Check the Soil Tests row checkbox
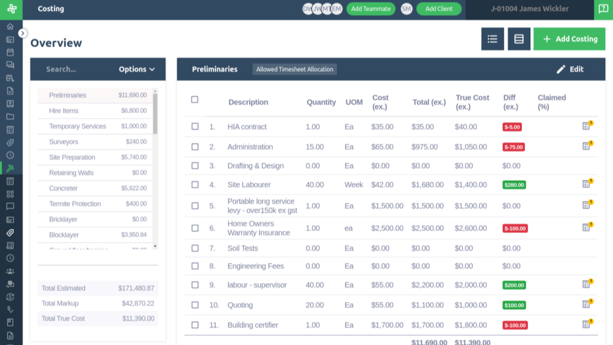This screenshot has height=345, width=613. tap(195, 249)
